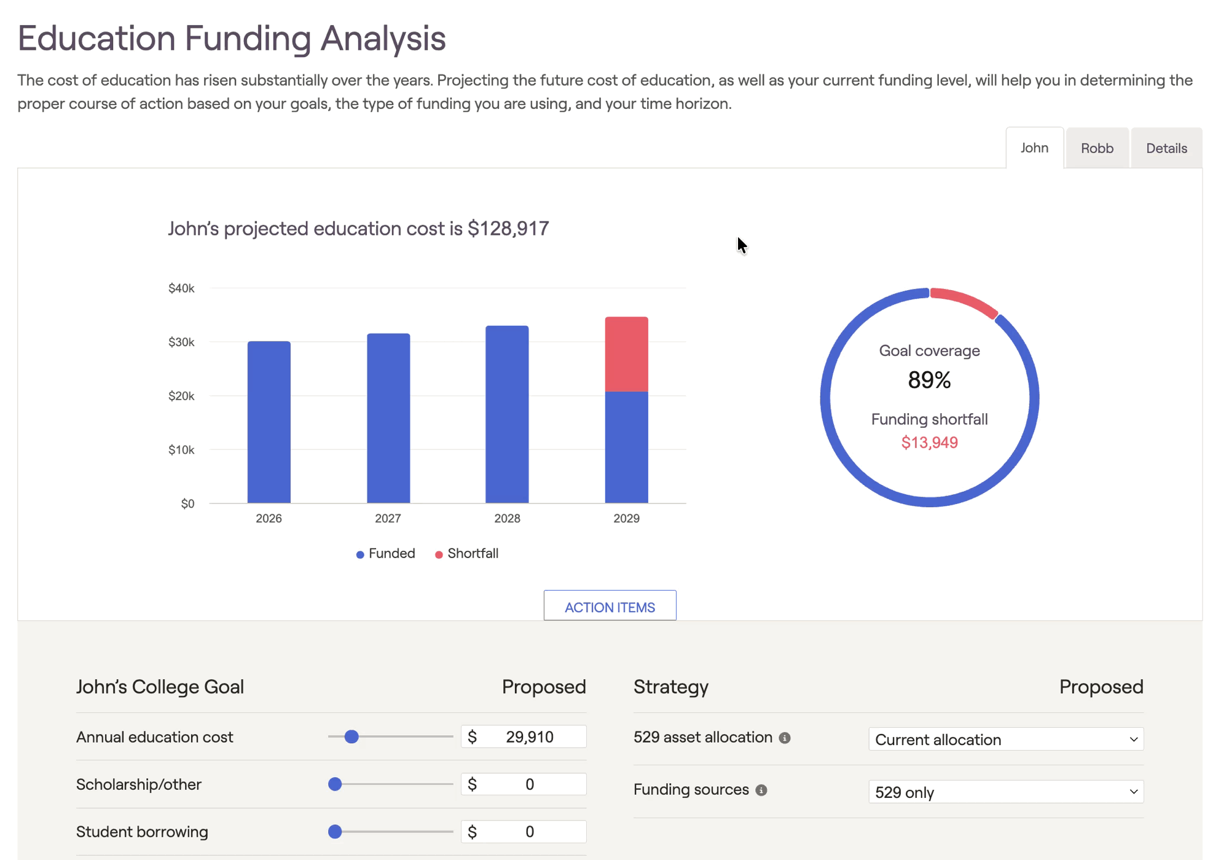Toggle the Funded legend marker
Image resolution: width=1229 pixels, height=860 pixels.
pos(360,554)
